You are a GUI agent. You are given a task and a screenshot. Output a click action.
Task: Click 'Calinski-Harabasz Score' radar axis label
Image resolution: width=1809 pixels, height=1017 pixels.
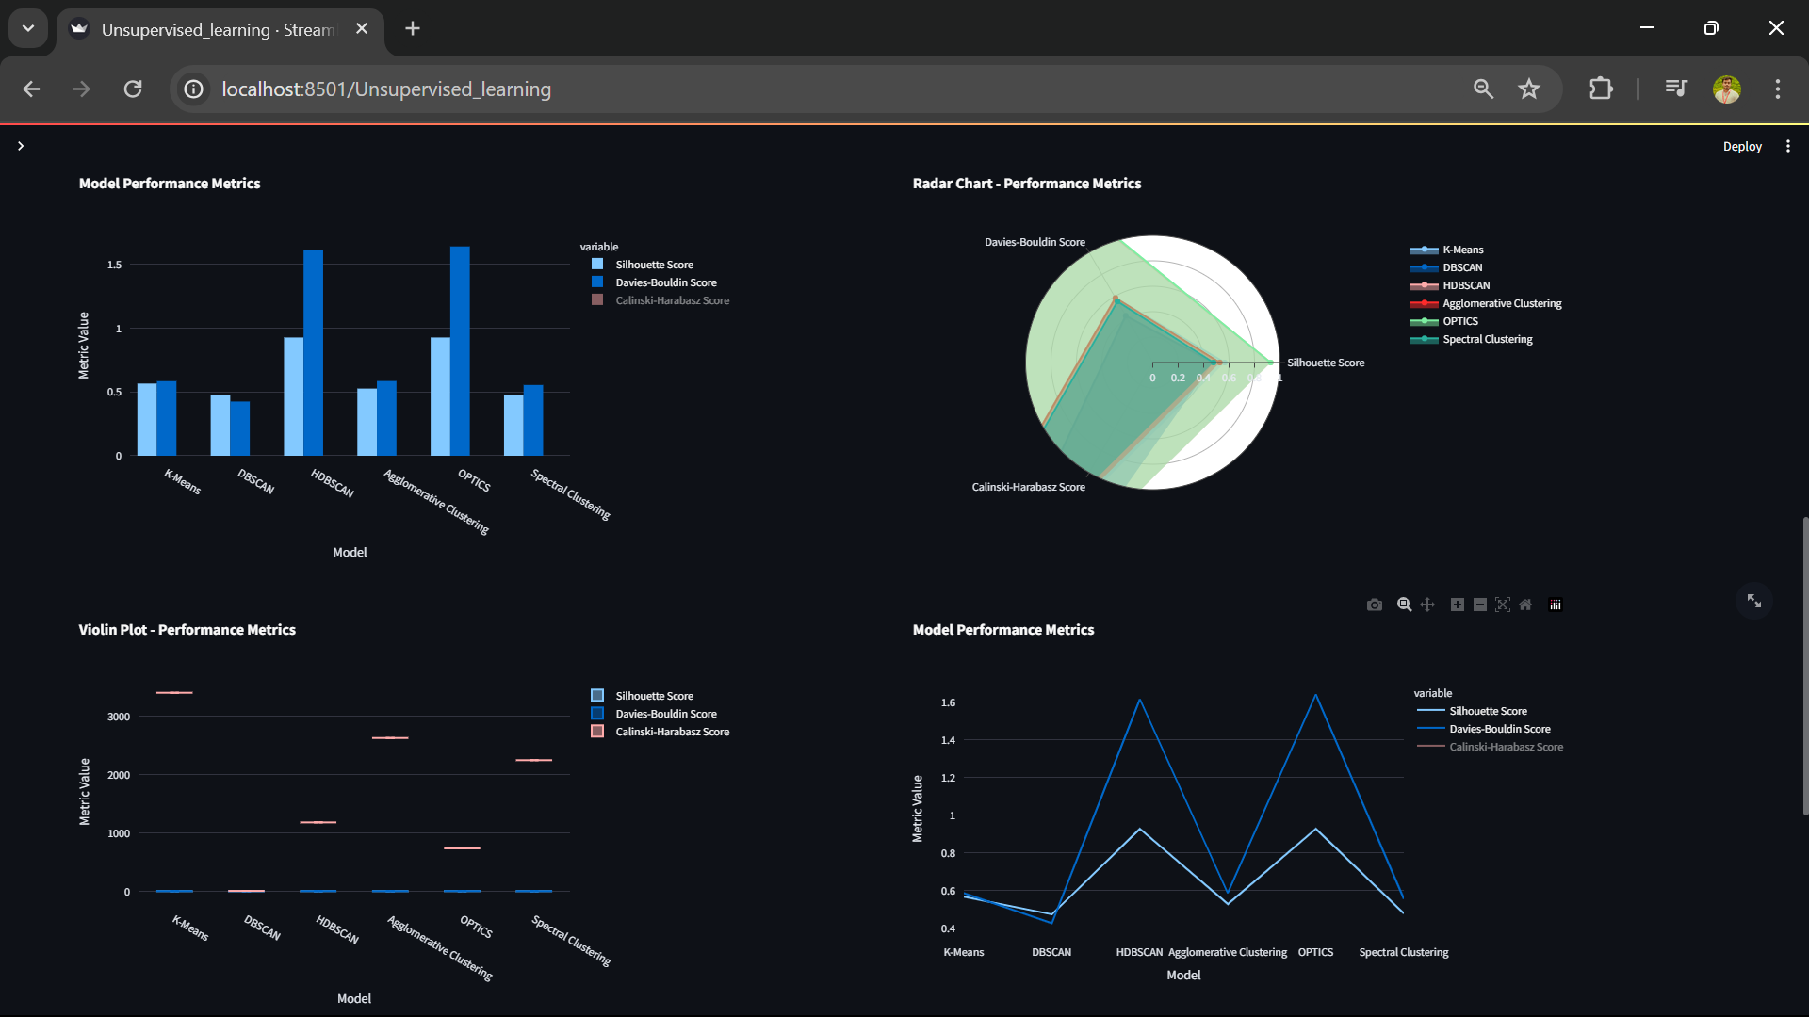(1028, 487)
